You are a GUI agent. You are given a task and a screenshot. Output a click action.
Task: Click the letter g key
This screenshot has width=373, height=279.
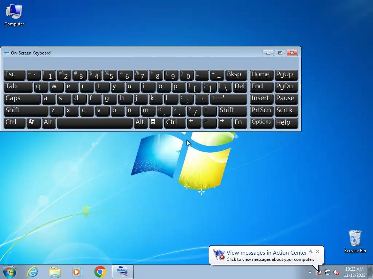point(110,99)
